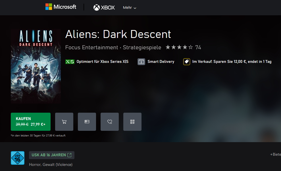Open the Microsoft logo homepage link
Image resolution: width=281 pixels, height=171 pixels.
(x=61, y=7)
